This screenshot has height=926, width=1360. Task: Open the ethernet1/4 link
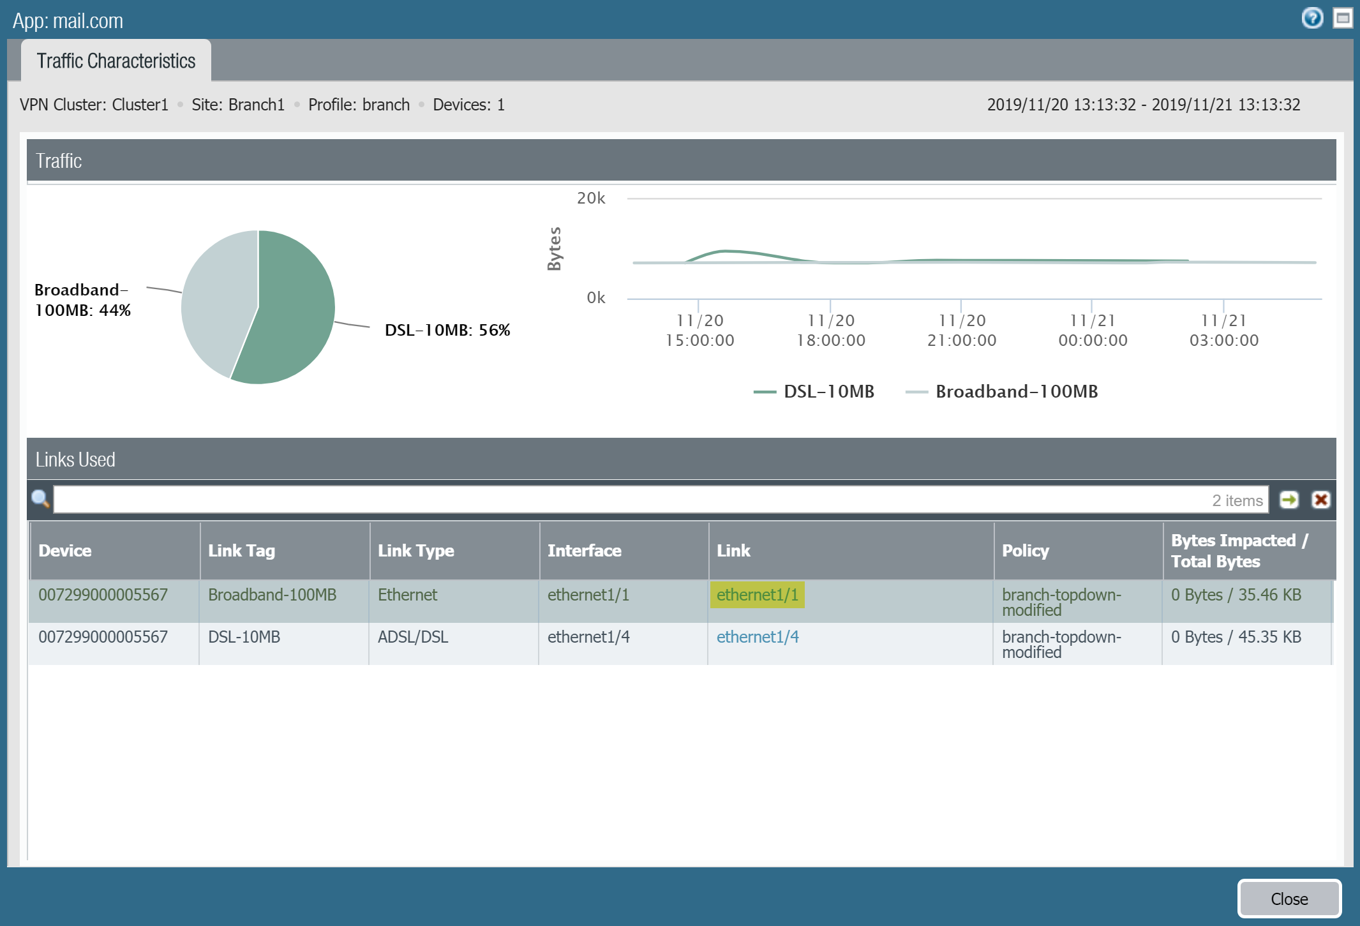tap(757, 637)
